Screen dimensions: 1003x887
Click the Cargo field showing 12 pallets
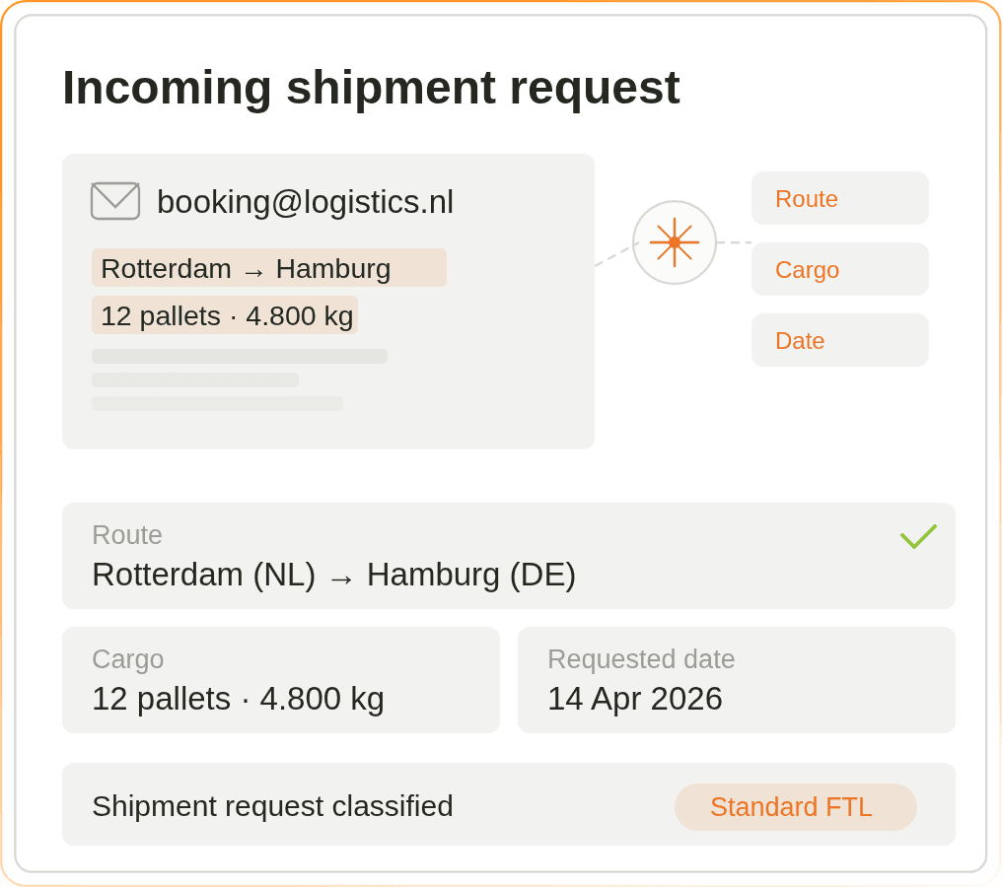point(280,680)
